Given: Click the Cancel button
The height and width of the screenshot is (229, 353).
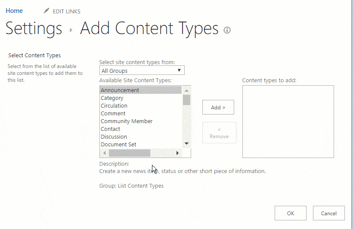Looking at the screenshot, I should [x=329, y=213].
